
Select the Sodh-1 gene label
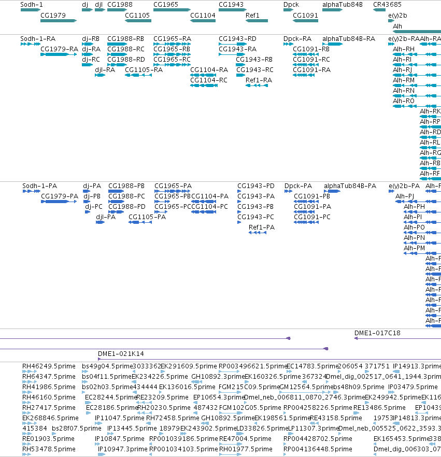[x=32, y=5]
